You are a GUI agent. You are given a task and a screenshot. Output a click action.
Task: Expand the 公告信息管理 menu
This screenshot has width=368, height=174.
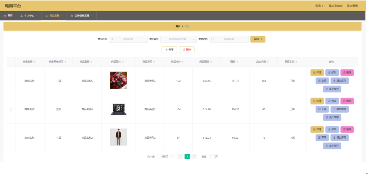(81, 16)
